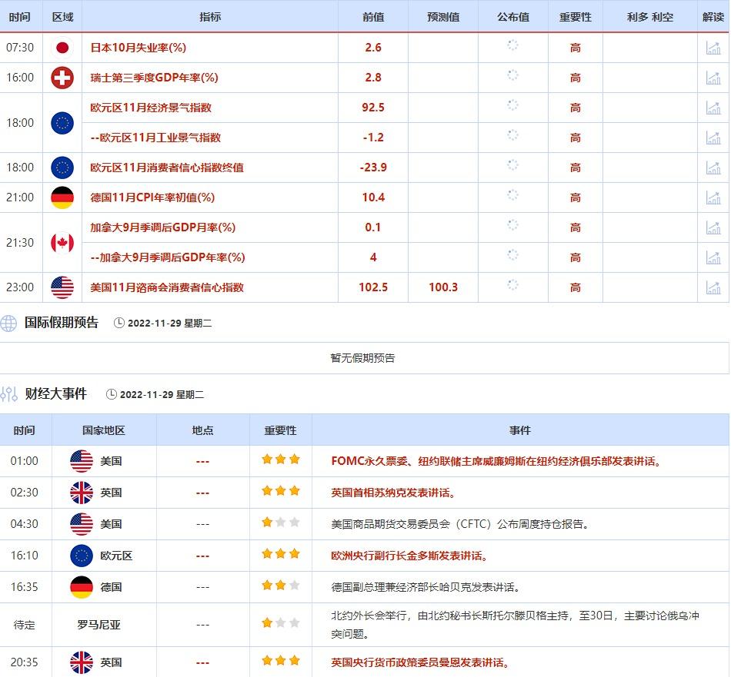
Task: Click chart icon for German November CPI row
Action: 713,197
